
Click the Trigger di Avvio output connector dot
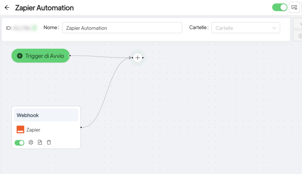click(70, 55)
